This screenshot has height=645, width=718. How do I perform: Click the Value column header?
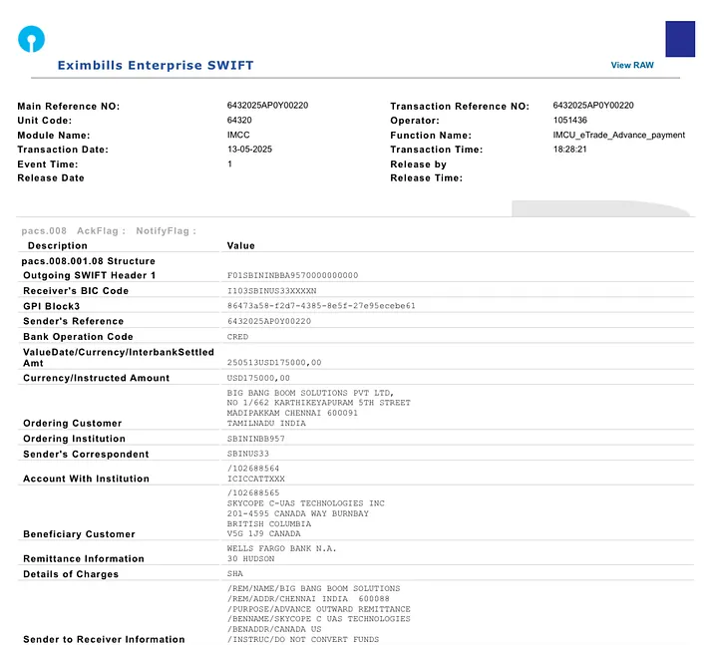(241, 245)
